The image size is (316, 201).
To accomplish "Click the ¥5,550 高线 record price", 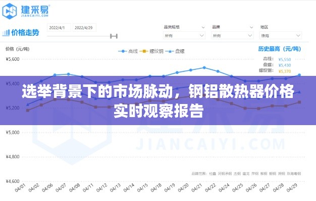I will tap(284, 59).
